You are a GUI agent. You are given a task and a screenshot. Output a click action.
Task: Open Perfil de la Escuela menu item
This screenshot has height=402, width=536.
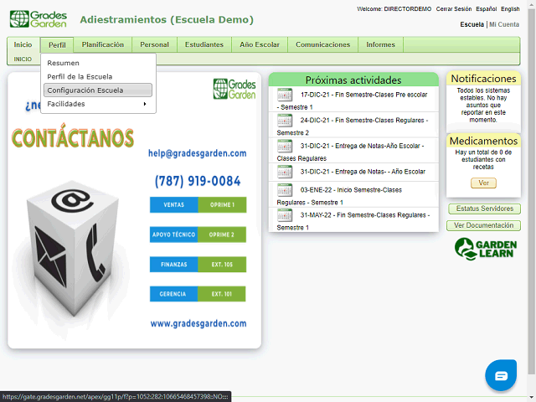pyautogui.click(x=80, y=76)
